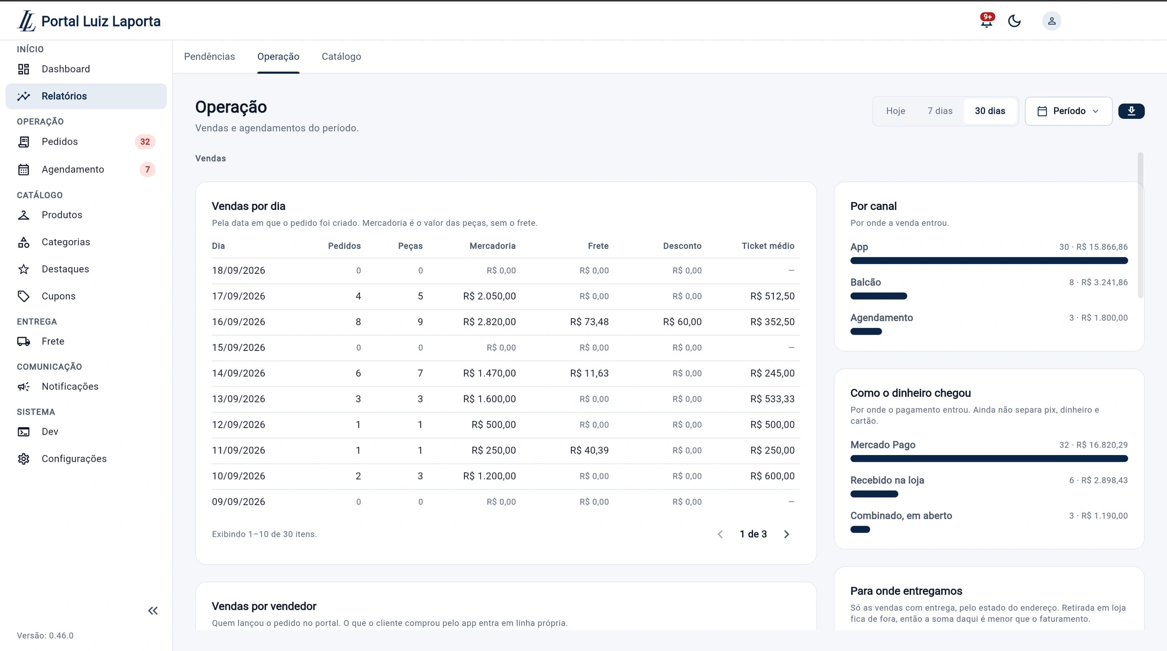Open Notificações in the sidebar

point(86,386)
